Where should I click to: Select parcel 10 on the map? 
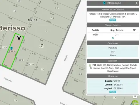tap(43, 69)
